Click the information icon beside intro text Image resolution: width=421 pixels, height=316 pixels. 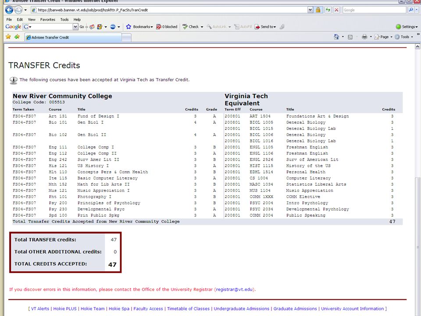[14, 80]
